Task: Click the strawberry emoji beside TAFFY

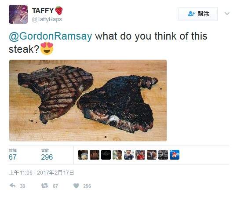Action: click(59, 11)
